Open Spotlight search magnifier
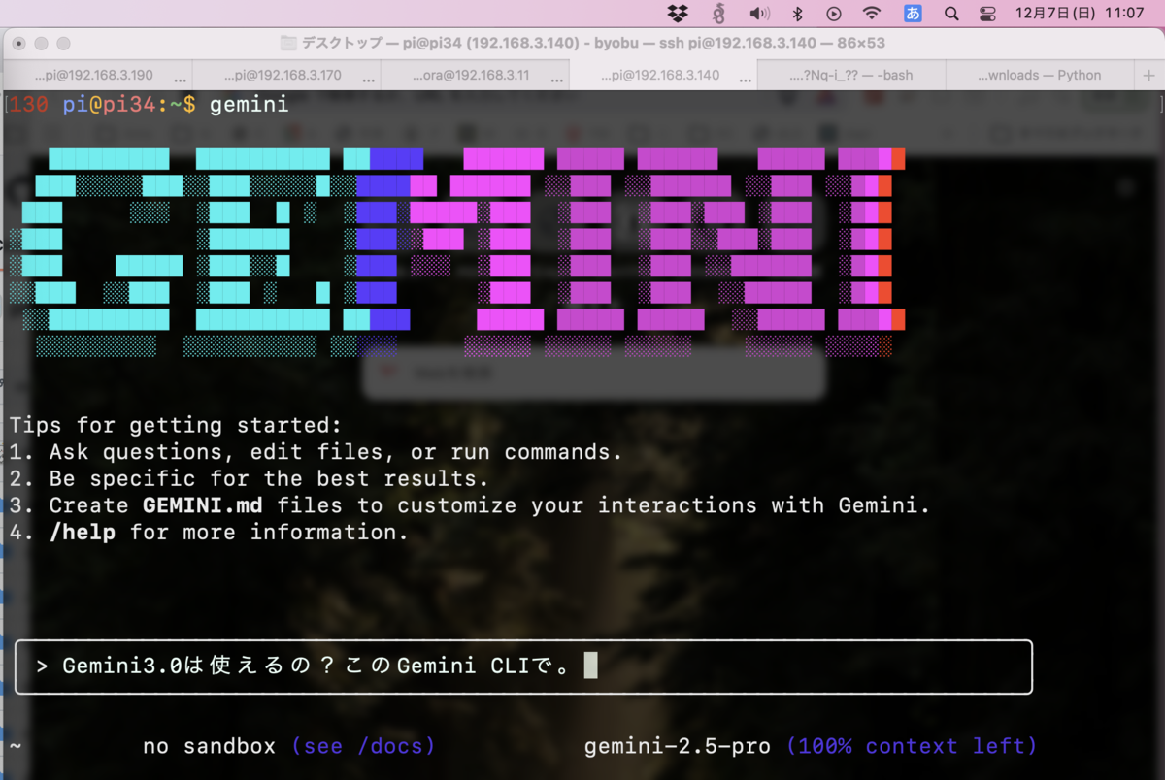 pyautogui.click(x=951, y=14)
